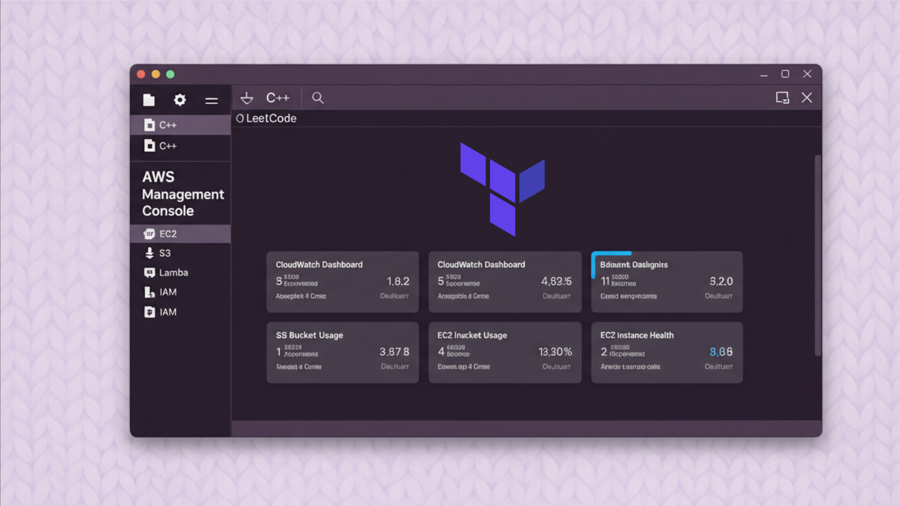The width and height of the screenshot is (900, 506).
Task: Select the second C++ file in sidebar
Action: click(167, 146)
